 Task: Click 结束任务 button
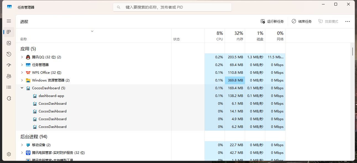302,22
